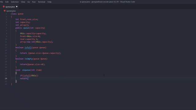Click 'return (Queue.size==Queue.capacity);' line
The height and width of the screenshot is (110, 196).
pos(40,53)
